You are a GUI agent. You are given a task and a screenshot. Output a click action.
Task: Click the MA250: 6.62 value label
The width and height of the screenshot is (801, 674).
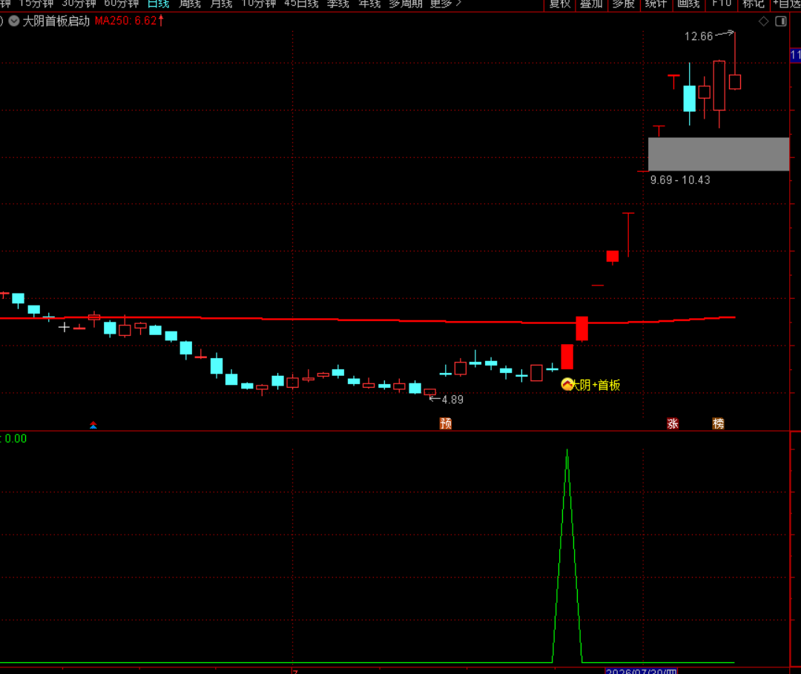click(125, 21)
